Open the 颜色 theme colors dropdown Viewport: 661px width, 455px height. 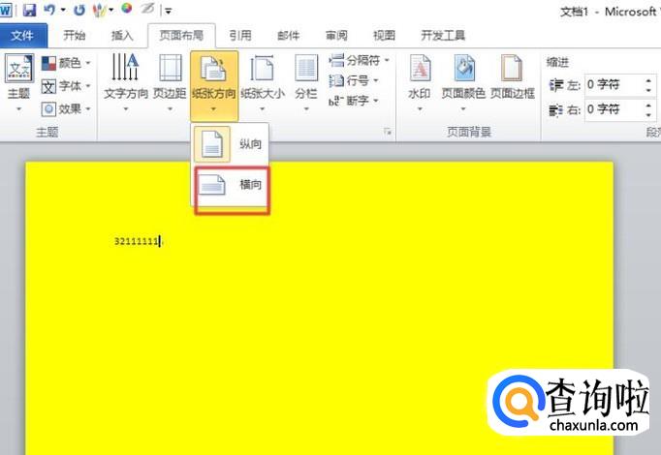point(66,63)
